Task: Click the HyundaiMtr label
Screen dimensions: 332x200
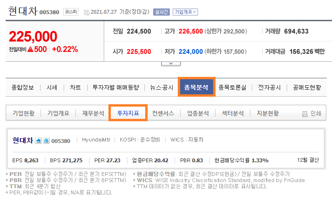Action: pos(96,140)
